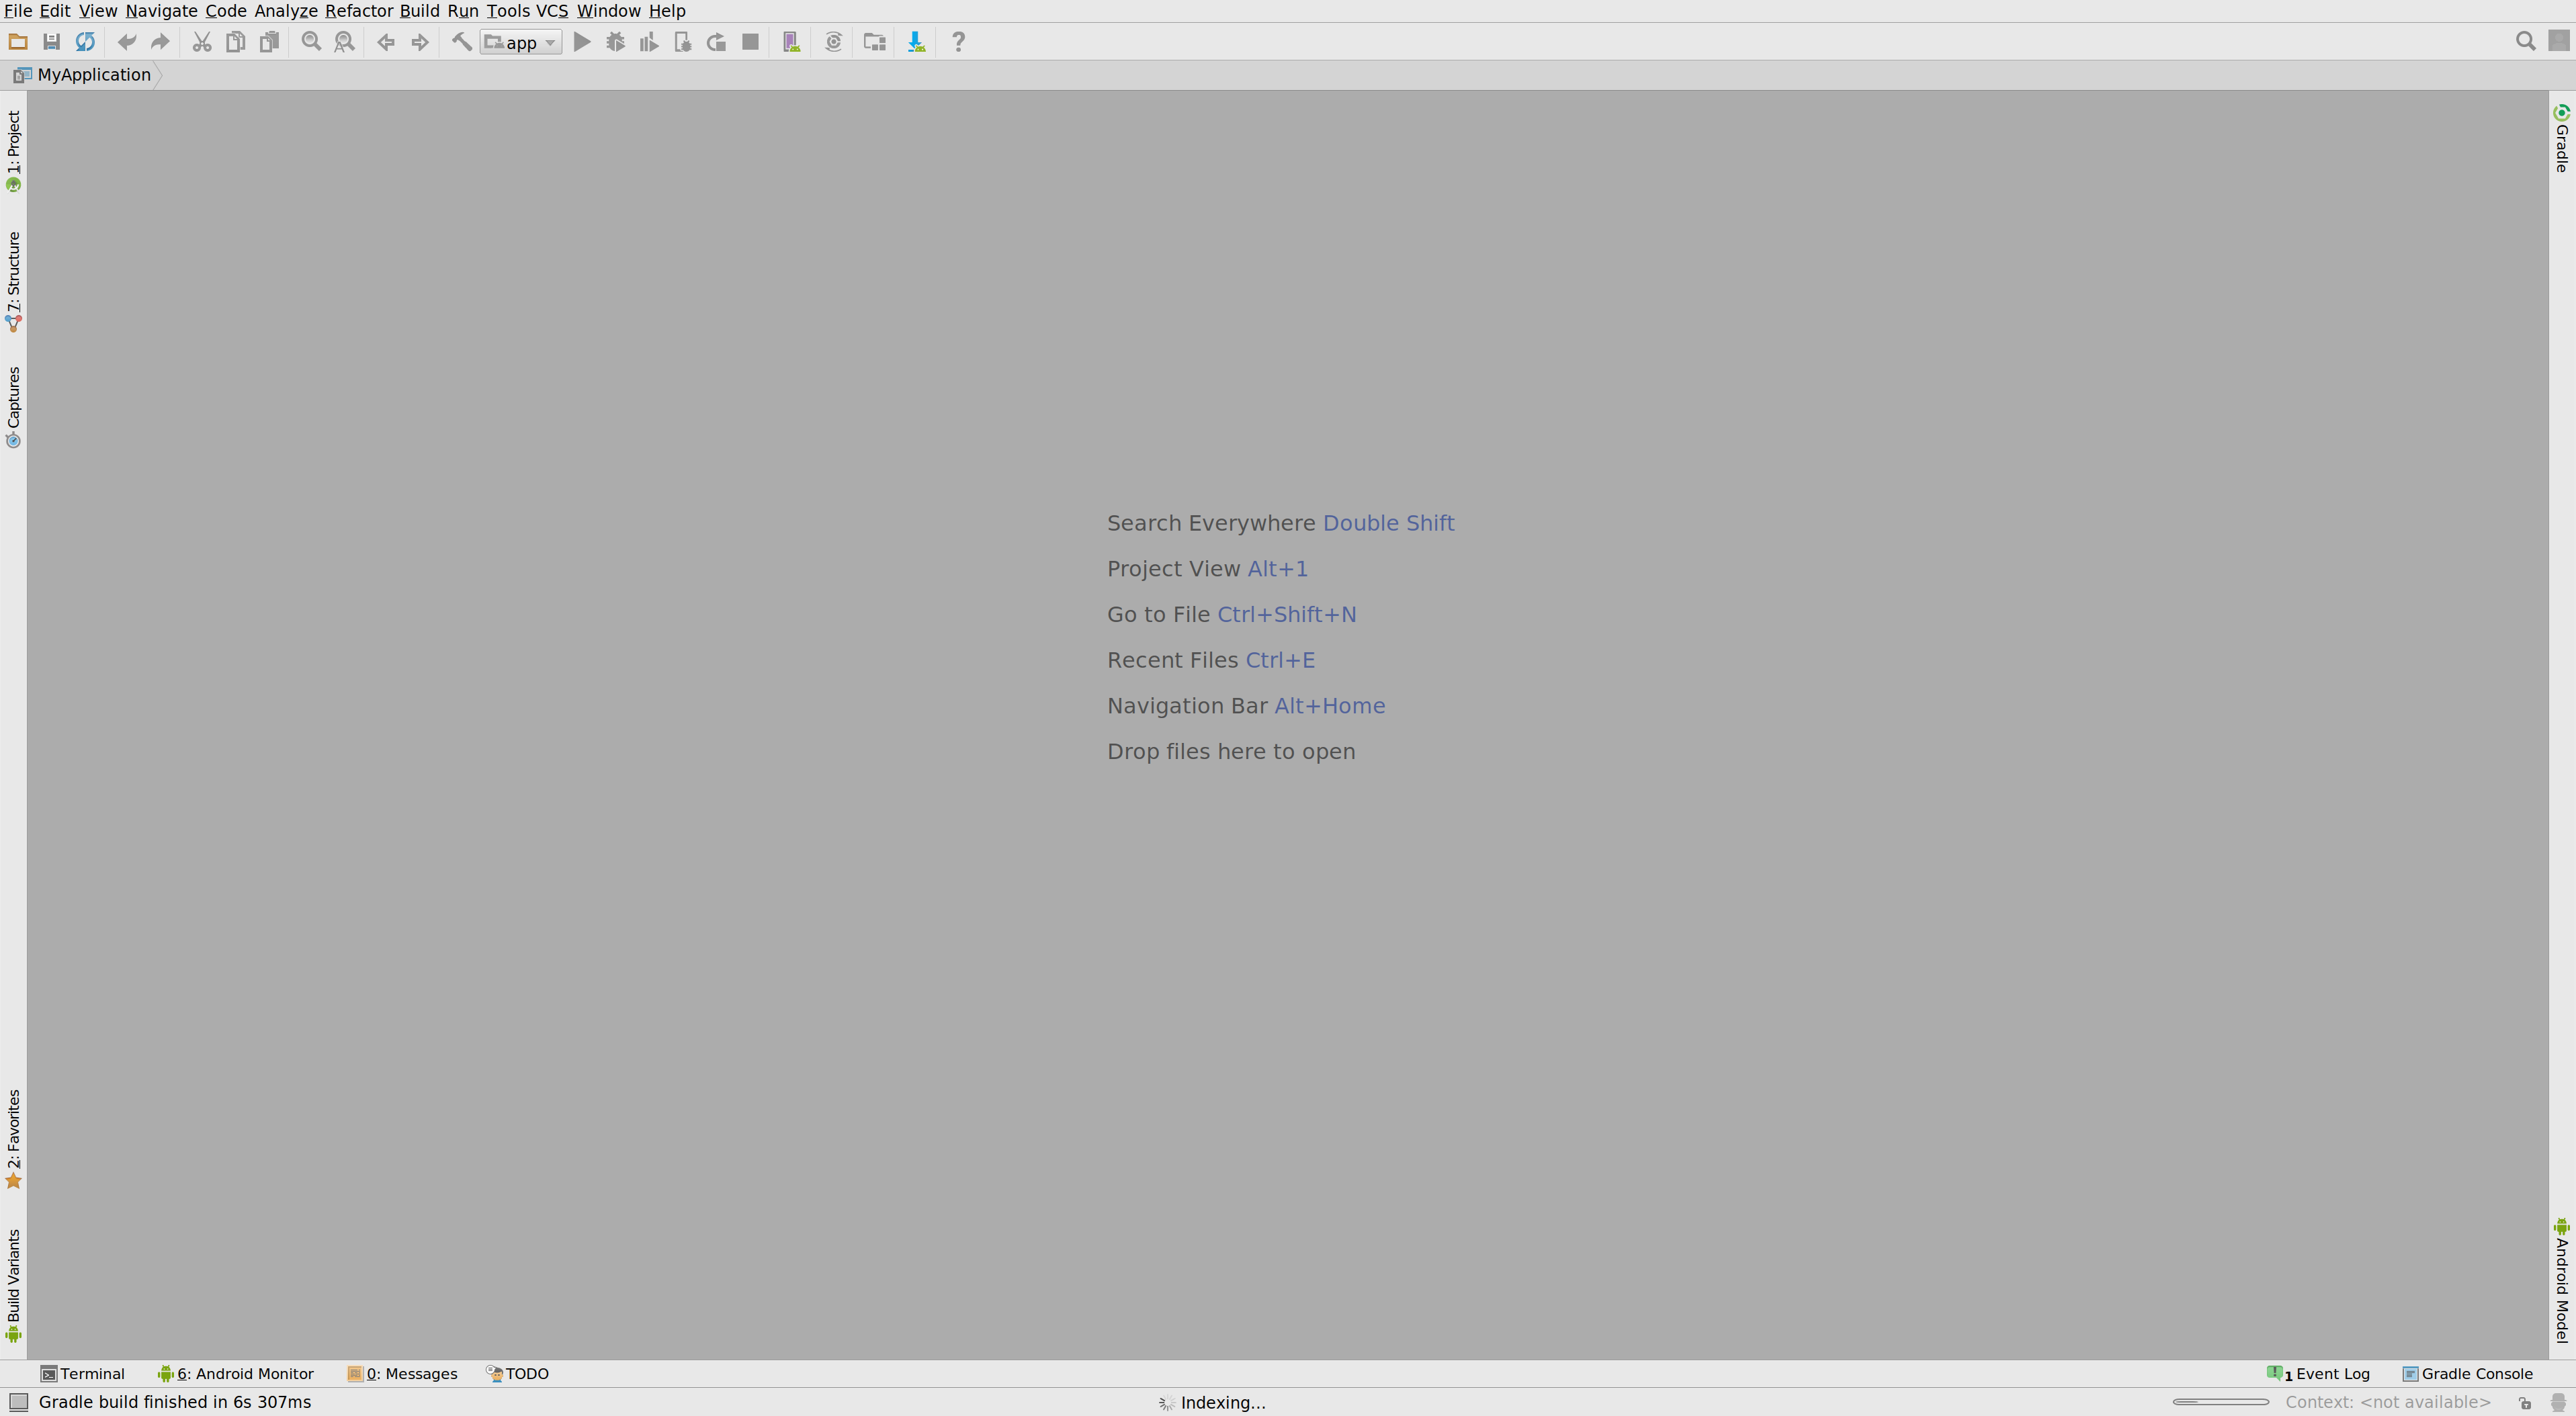Open the VCS menu
Viewport: 2576px width, 1416px height.
tap(552, 11)
